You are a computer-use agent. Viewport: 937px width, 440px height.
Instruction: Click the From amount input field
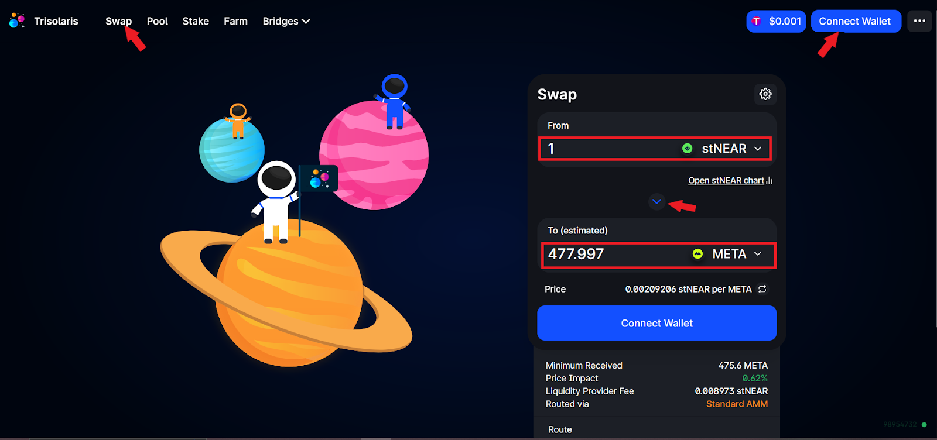pyautogui.click(x=609, y=149)
